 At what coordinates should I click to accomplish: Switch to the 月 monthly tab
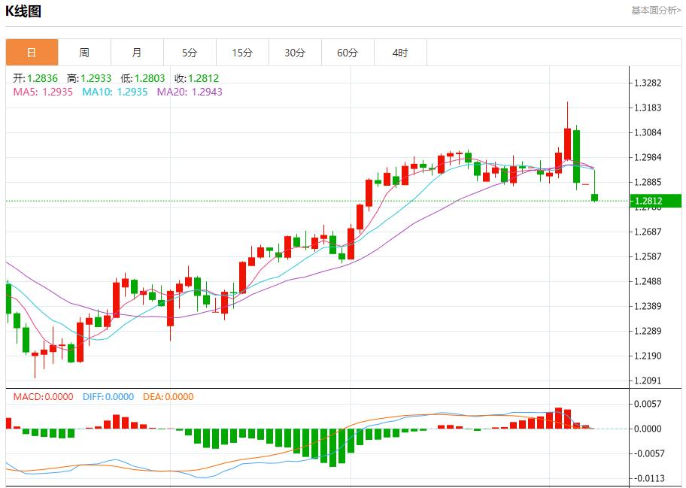tap(137, 53)
